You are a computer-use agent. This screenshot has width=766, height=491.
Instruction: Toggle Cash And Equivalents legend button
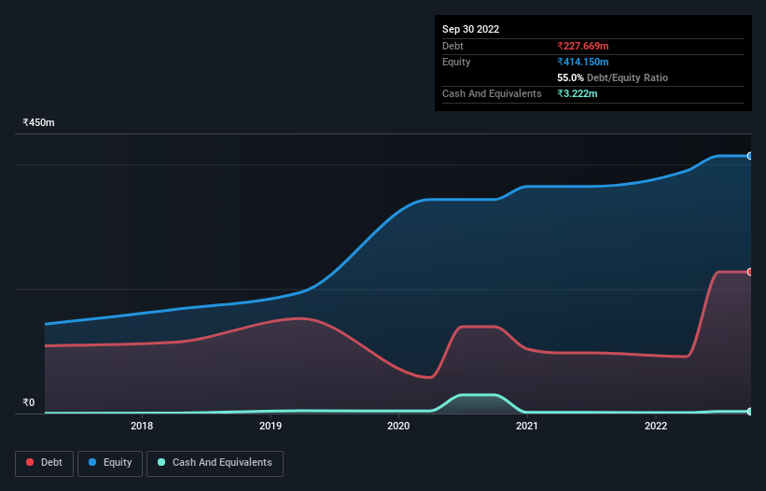coord(215,463)
